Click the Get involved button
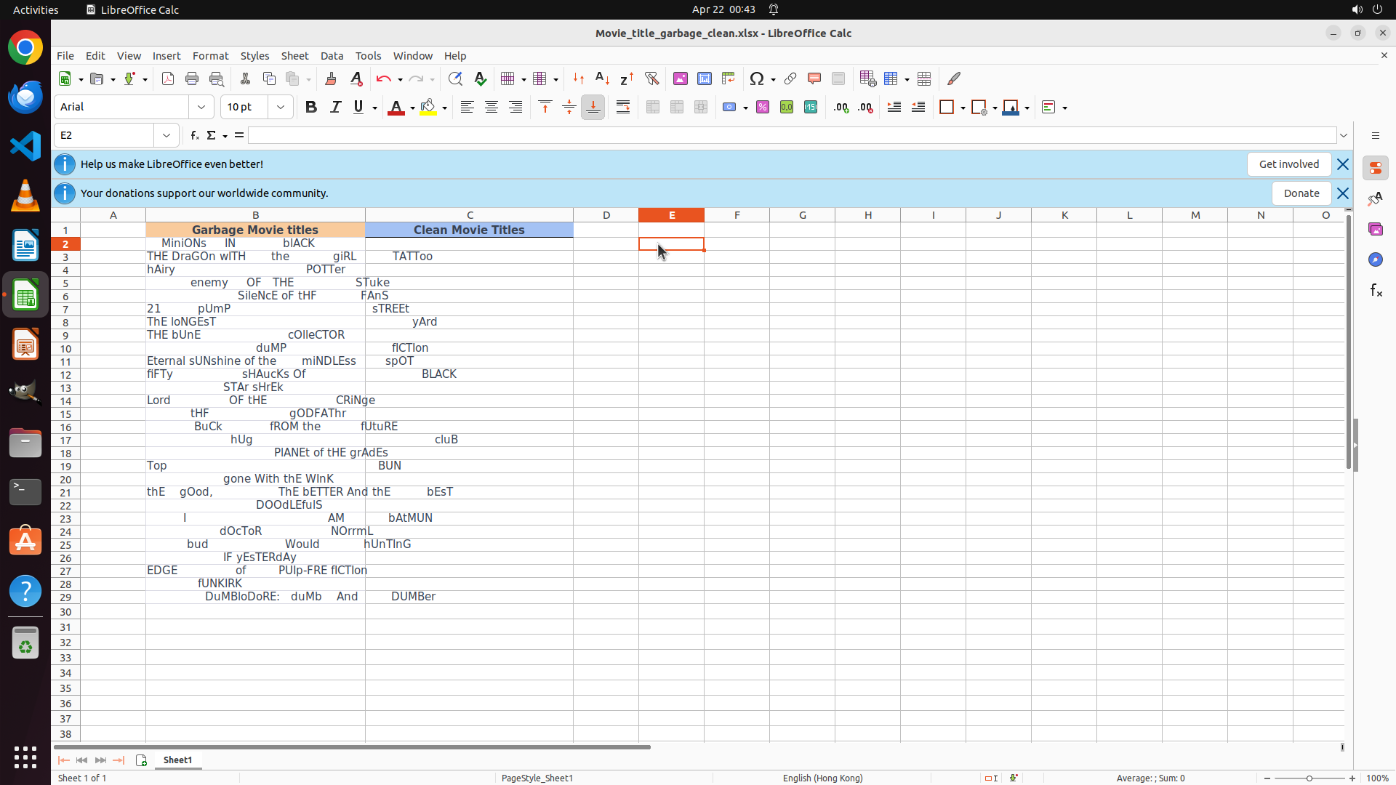The width and height of the screenshot is (1396, 785). (x=1288, y=164)
